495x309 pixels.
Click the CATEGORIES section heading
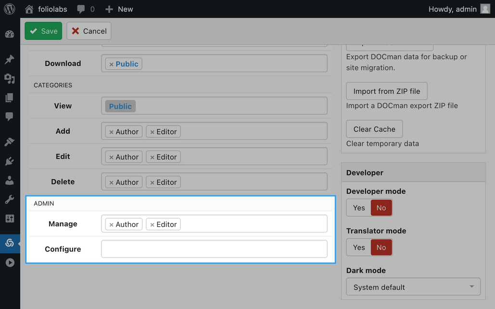click(53, 85)
